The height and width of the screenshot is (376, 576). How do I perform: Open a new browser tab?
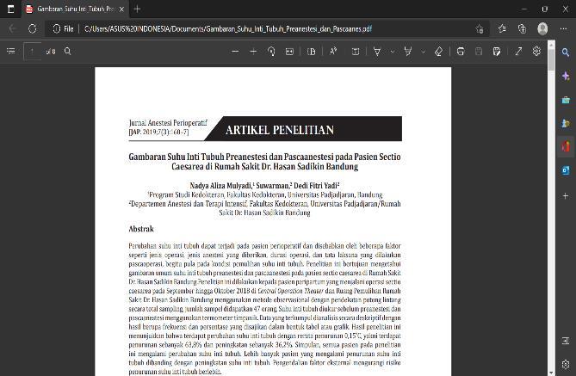click(x=137, y=9)
